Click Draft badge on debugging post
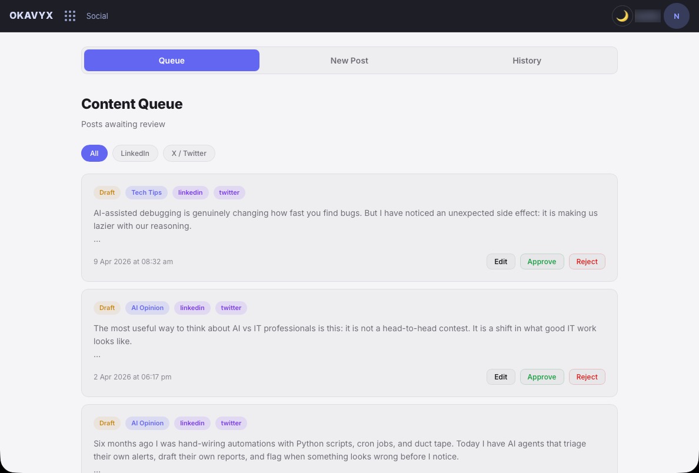Viewport: 699px width, 473px height. click(x=107, y=192)
